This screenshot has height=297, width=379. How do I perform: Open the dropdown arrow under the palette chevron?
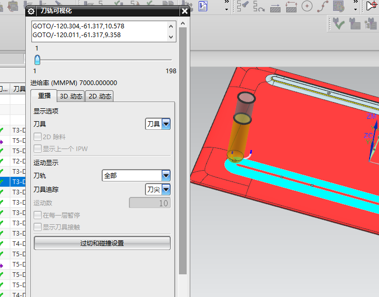tap(356, 10)
